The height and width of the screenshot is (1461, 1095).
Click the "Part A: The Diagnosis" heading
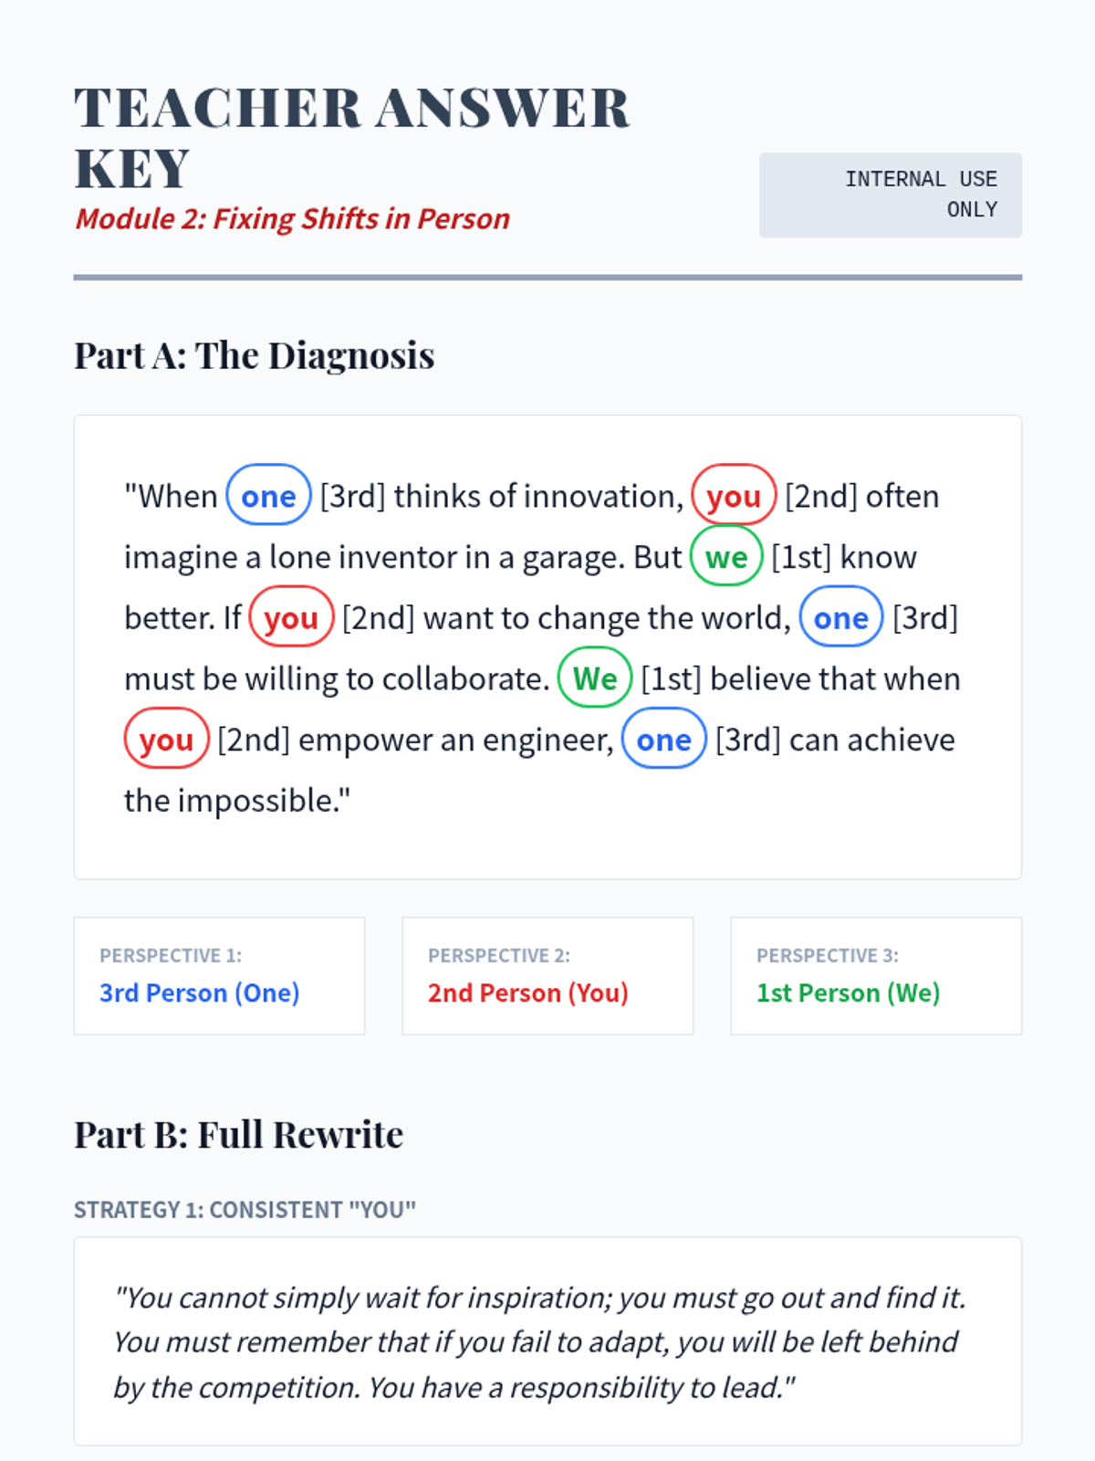pyautogui.click(x=254, y=356)
